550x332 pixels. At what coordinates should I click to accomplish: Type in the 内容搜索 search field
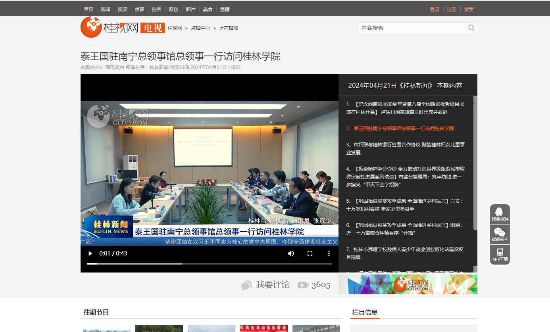pyautogui.click(x=412, y=28)
